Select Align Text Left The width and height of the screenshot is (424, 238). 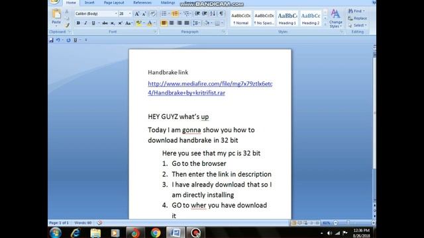164,23
